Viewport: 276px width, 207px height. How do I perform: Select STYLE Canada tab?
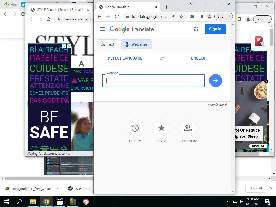pos(60,10)
